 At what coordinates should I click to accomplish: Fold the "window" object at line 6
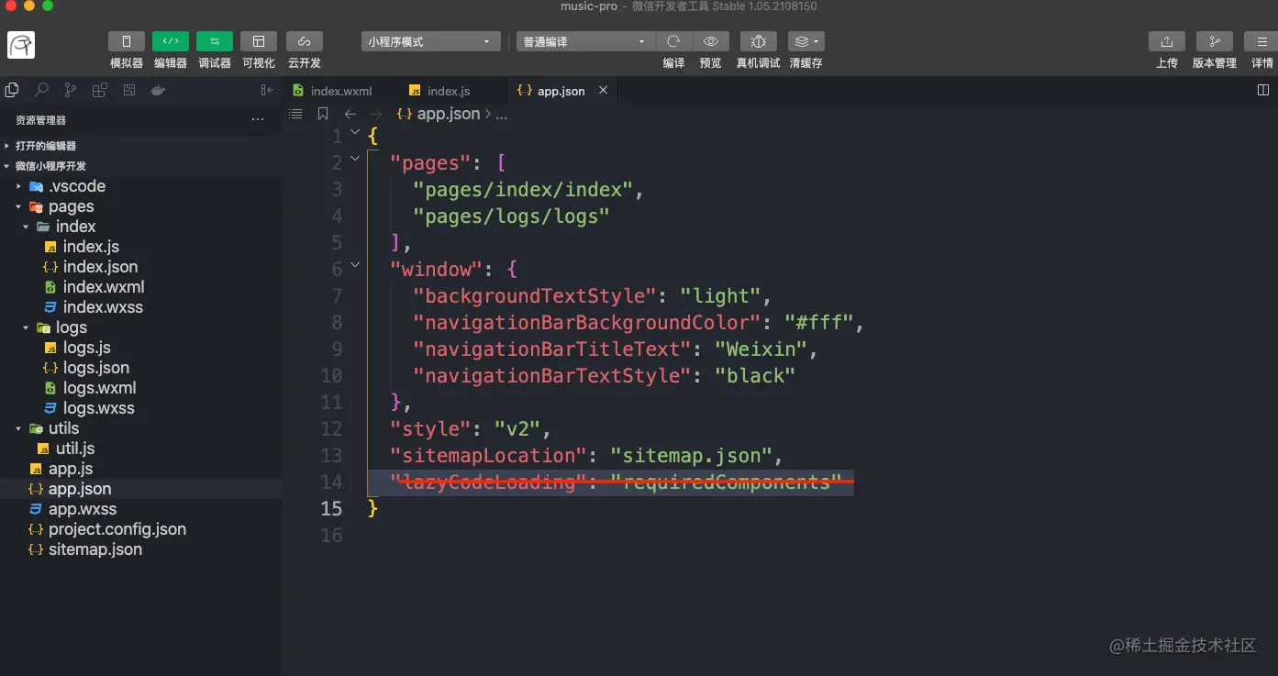(x=355, y=265)
